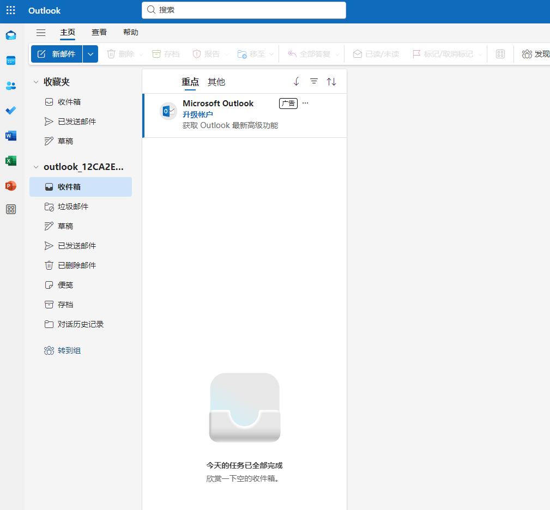Screen dimensions: 550x510
Task: Open the 移至 dropdown arrow
Action: 271,54
